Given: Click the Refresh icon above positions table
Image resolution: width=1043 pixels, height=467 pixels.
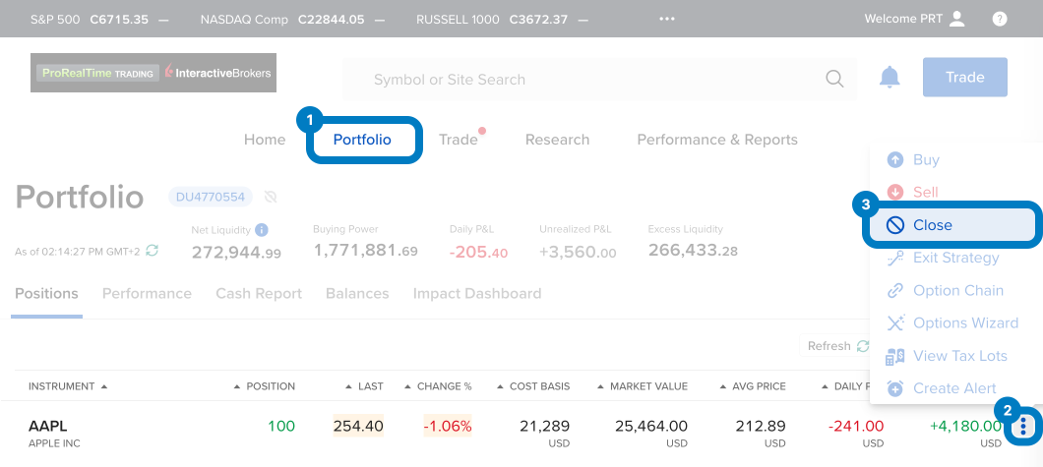Looking at the screenshot, I should point(863,346).
